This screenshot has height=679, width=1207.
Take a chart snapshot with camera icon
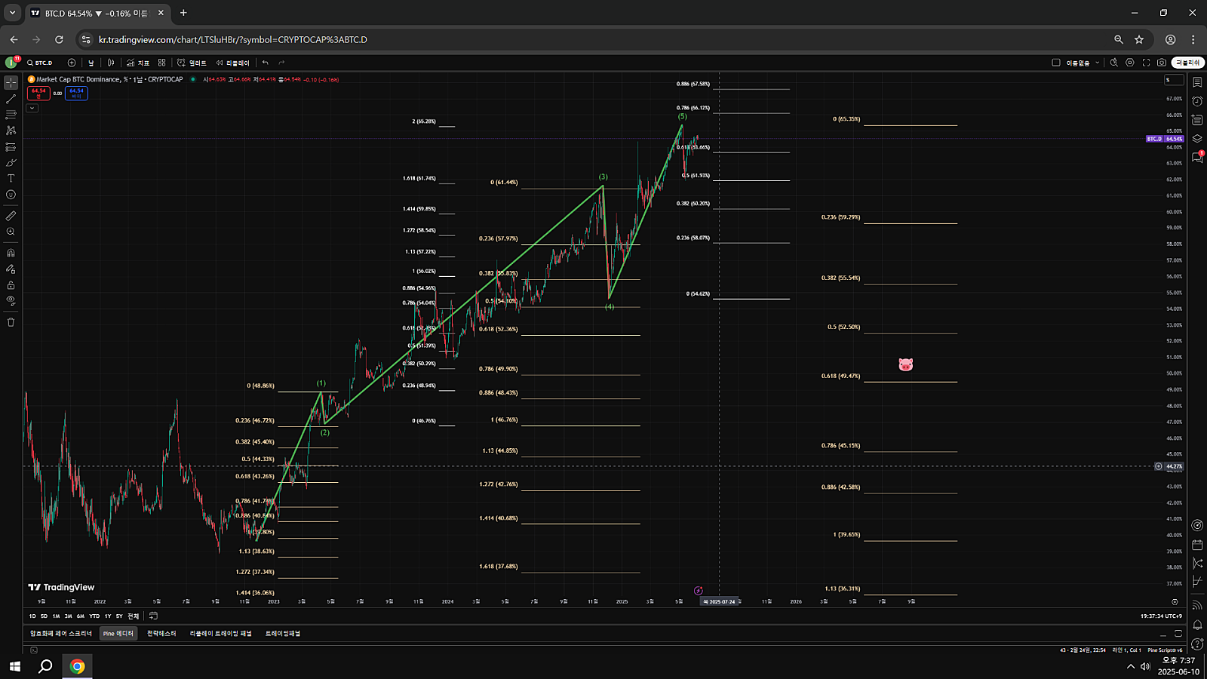click(1162, 63)
